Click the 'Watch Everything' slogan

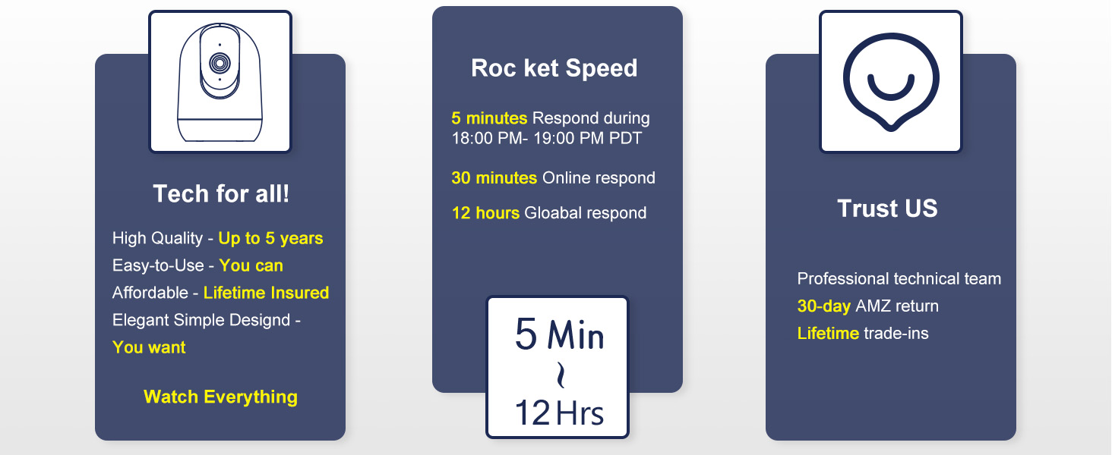point(220,397)
